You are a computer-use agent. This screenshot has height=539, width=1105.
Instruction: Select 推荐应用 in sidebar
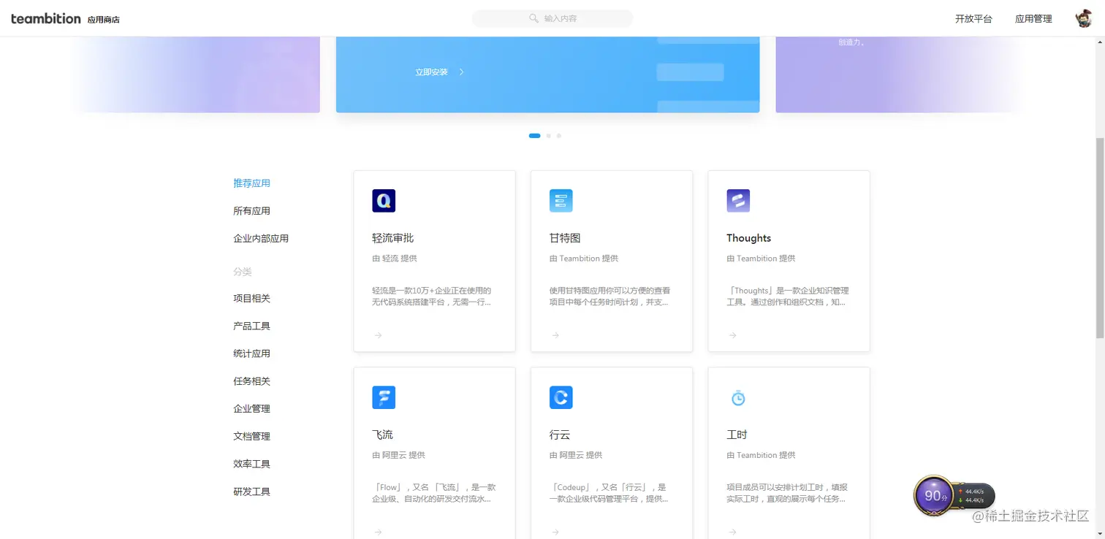click(x=251, y=183)
